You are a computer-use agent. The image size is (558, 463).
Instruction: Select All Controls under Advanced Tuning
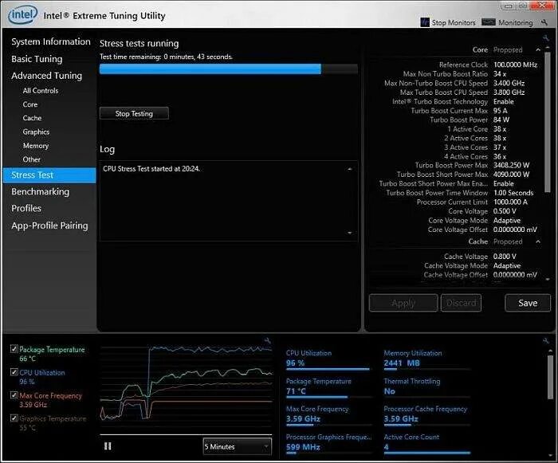click(41, 90)
